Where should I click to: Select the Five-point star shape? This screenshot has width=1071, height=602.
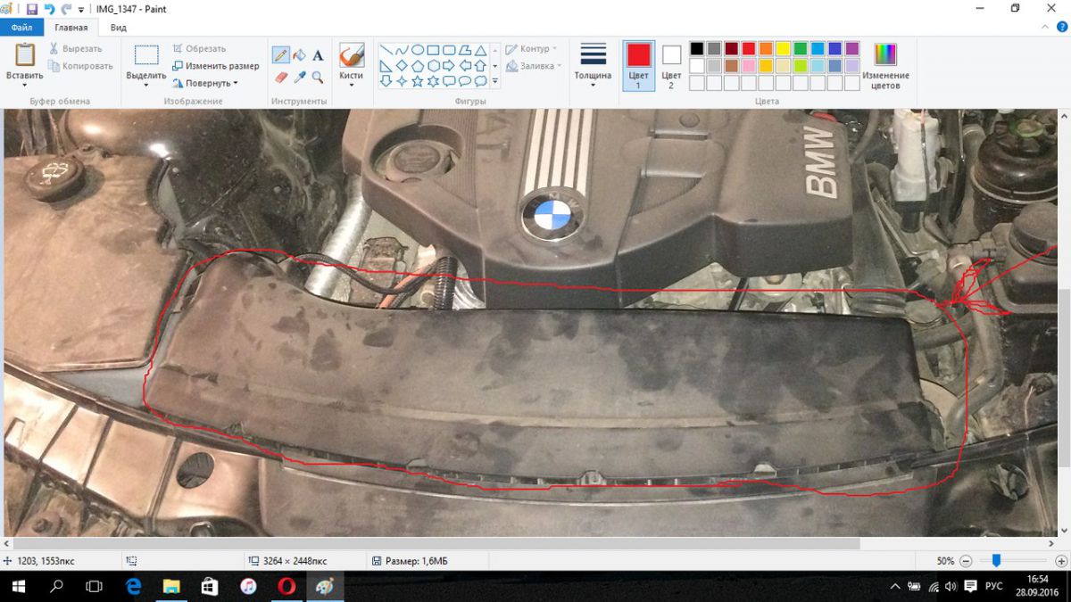pos(418,81)
